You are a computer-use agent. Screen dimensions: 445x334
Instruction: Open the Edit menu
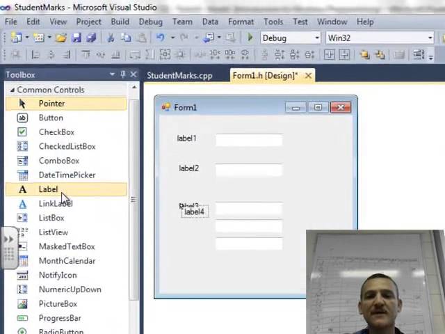(33, 22)
